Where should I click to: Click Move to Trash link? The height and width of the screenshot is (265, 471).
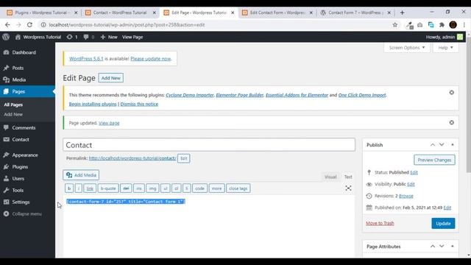pyautogui.click(x=380, y=223)
